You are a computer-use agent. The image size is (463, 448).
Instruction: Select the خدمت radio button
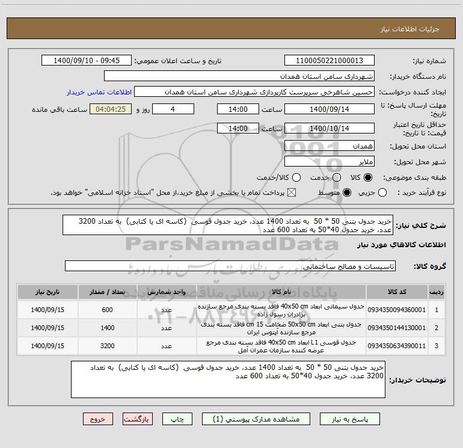click(x=337, y=177)
